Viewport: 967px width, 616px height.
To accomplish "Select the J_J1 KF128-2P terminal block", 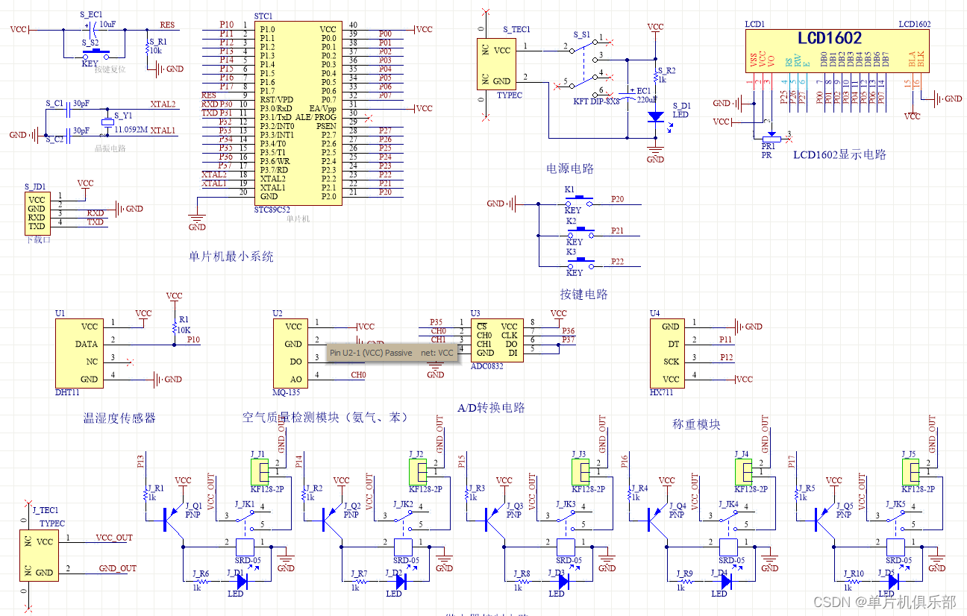I will [x=258, y=471].
